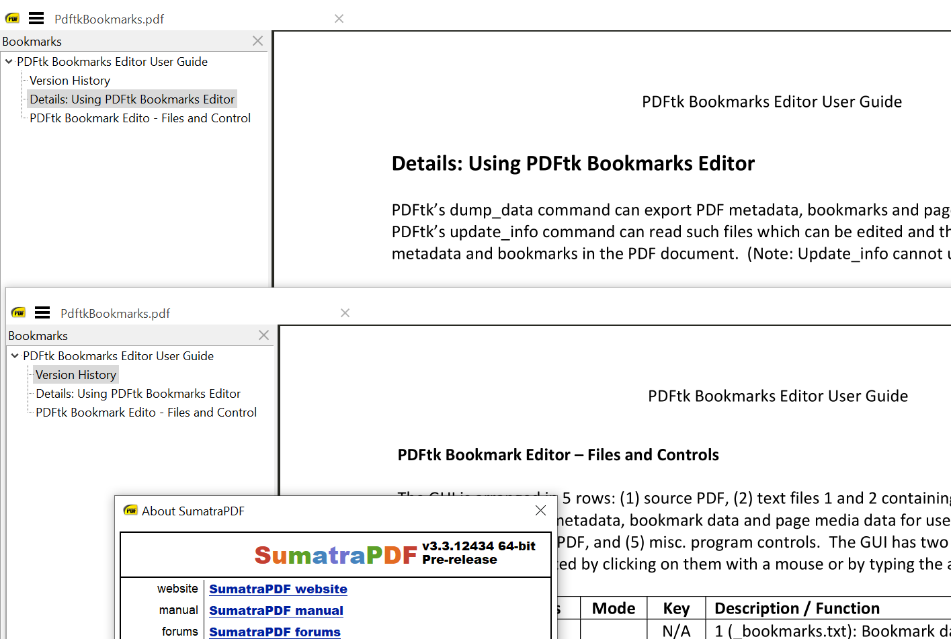951x639 pixels.
Task: Close the Bookmarks sidebar in the lower window
Action: [x=263, y=335]
